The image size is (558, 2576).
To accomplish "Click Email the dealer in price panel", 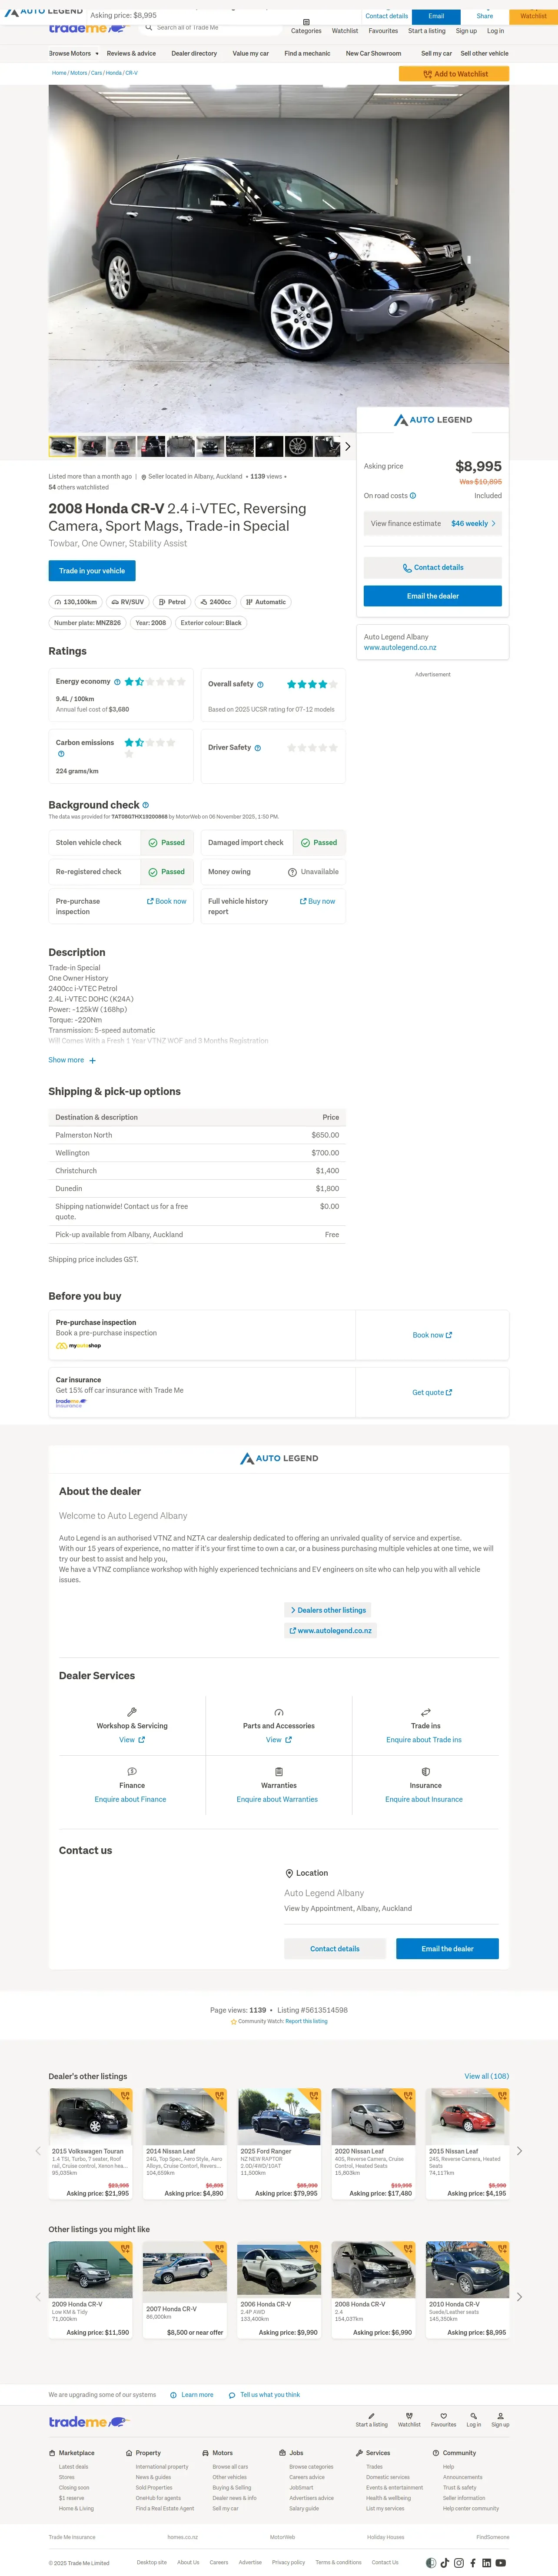I will click(432, 596).
